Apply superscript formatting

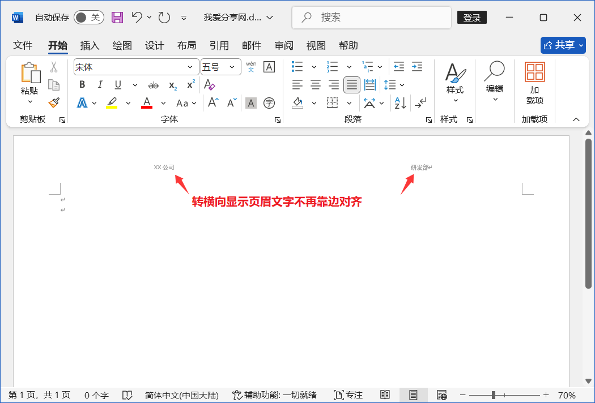click(191, 84)
